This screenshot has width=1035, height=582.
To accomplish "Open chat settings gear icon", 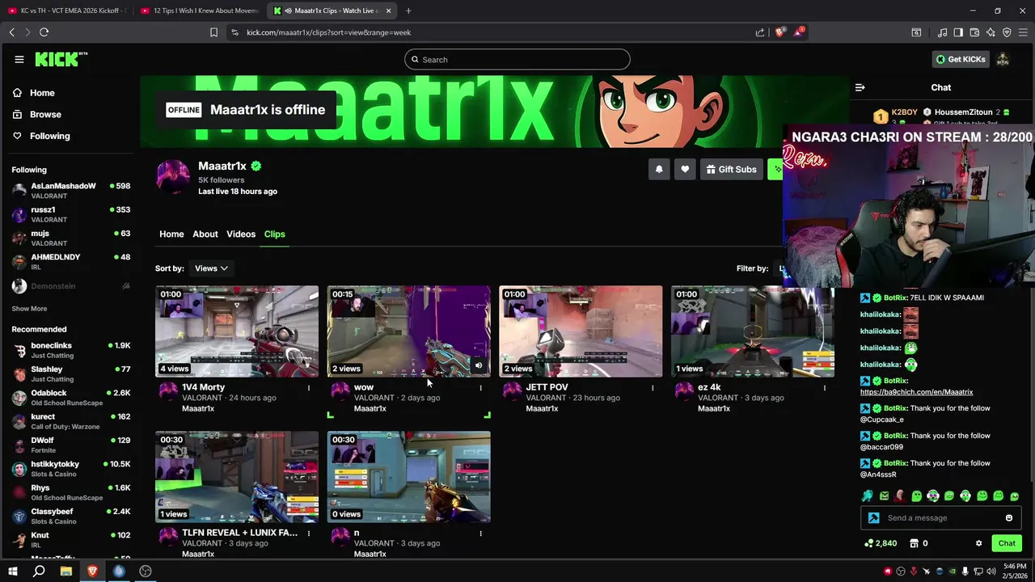I will (x=978, y=543).
